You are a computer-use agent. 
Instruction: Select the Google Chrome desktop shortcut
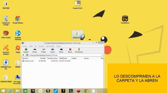tap(18, 20)
